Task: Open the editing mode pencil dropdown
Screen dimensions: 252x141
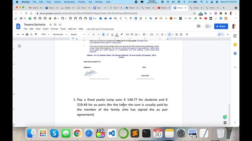Action: [220, 34]
